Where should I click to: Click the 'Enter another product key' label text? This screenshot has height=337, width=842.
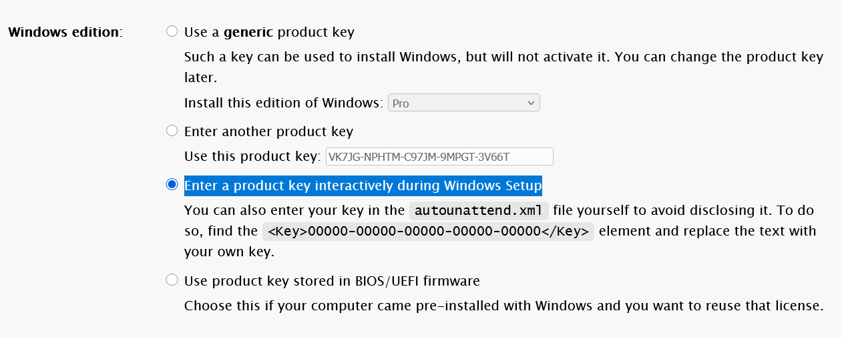point(268,131)
